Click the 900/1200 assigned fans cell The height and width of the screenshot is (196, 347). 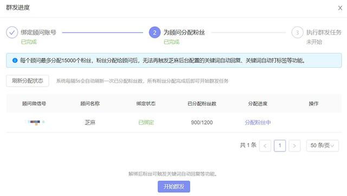pos(202,122)
